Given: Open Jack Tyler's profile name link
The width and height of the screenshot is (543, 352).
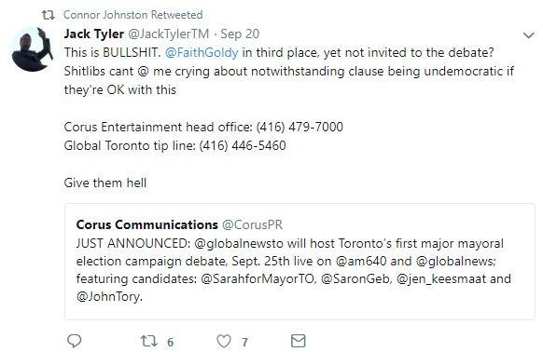Looking at the screenshot, I should click(94, 34).
